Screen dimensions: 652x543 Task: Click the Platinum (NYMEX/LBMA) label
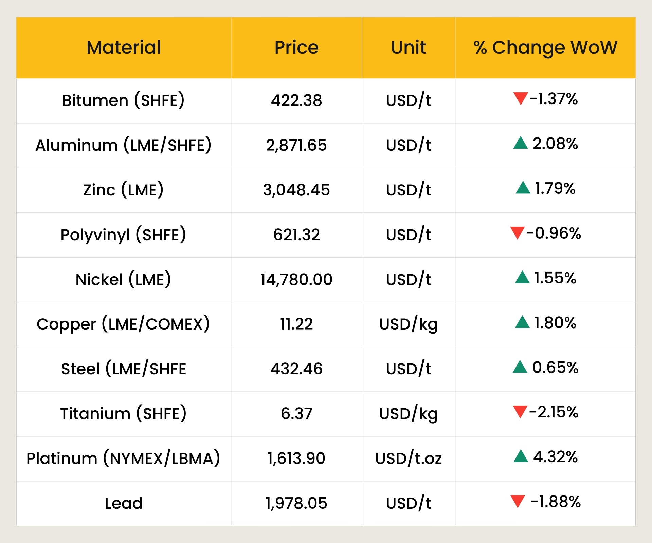pyautogui.click(x=123, y=458)
